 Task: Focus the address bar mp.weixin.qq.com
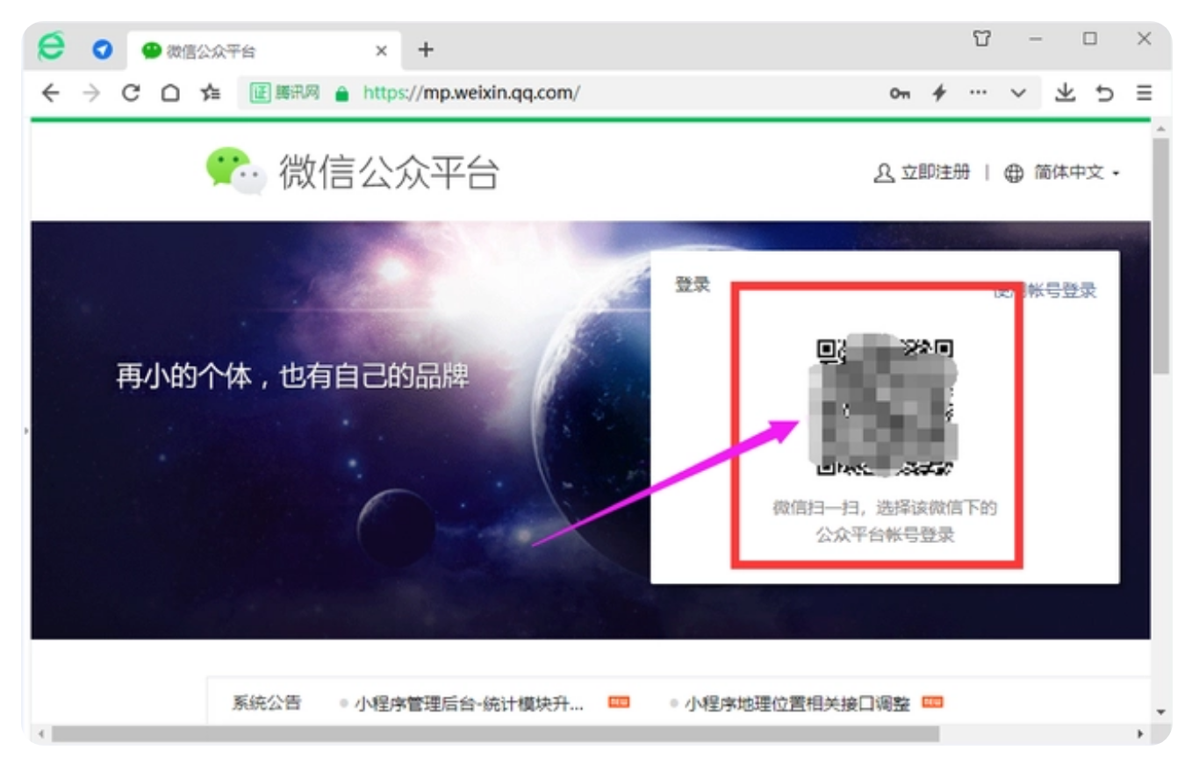[x=471, y=93]
